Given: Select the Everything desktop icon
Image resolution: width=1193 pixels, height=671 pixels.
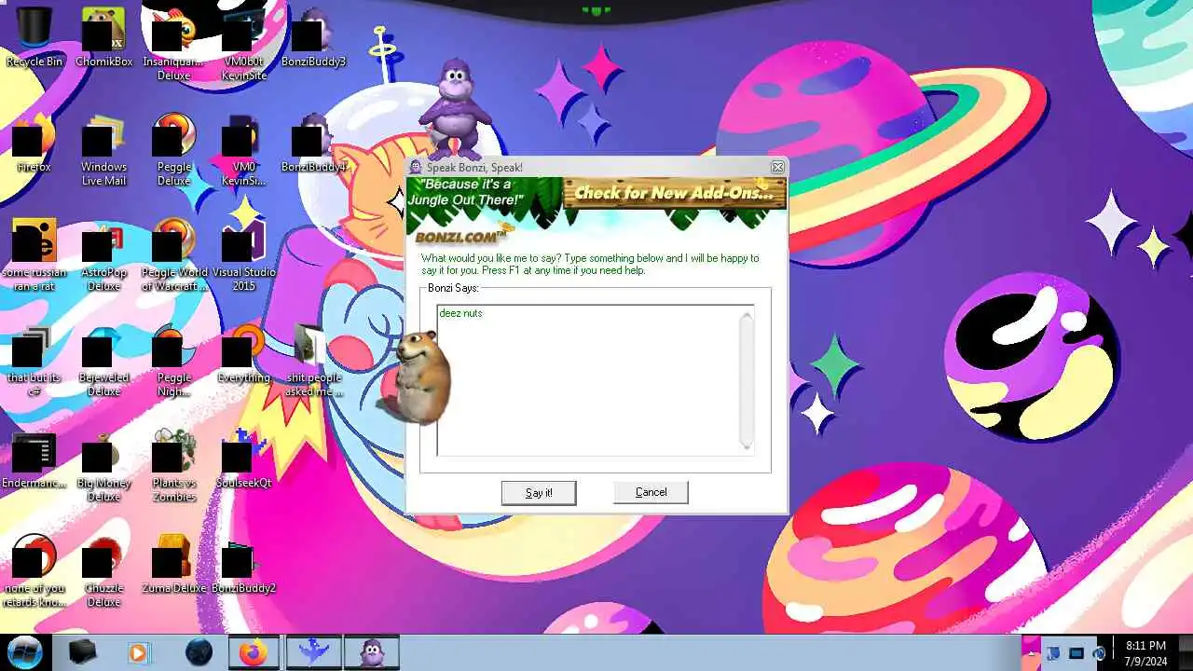Looking at the screenshot, I should coord(243,354).
